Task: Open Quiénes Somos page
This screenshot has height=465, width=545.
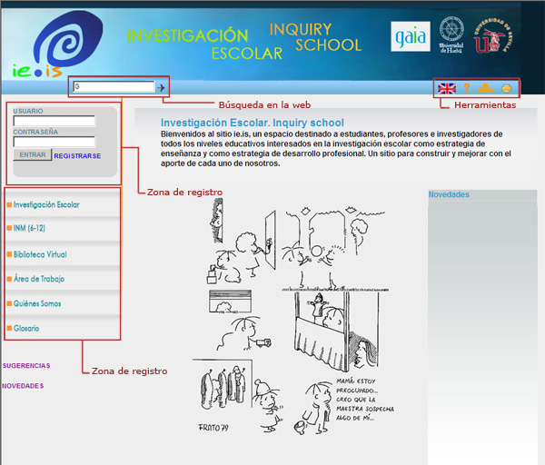Action: coord(37,303)
